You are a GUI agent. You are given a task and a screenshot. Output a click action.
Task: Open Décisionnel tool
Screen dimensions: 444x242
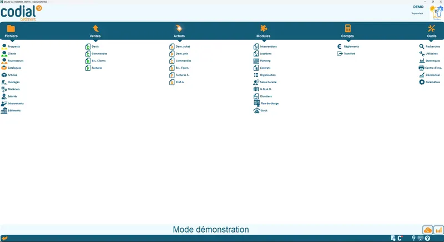click(430, 75)
